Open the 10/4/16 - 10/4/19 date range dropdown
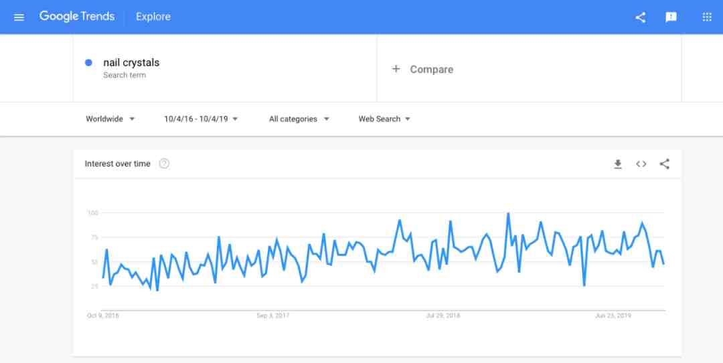 click(x=201, y=119)
